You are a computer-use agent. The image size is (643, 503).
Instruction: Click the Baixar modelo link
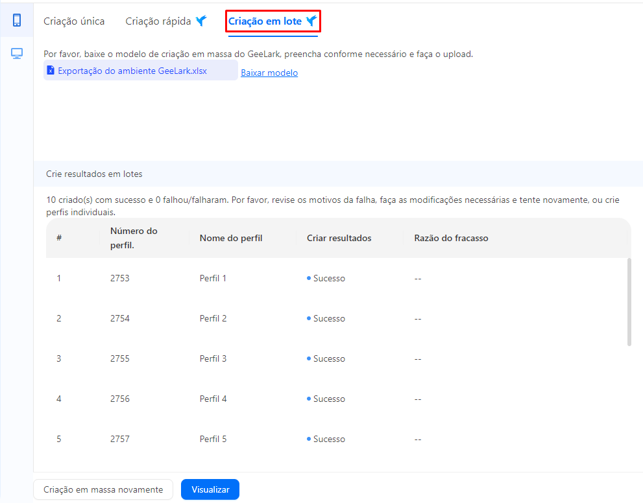(269, 73)
